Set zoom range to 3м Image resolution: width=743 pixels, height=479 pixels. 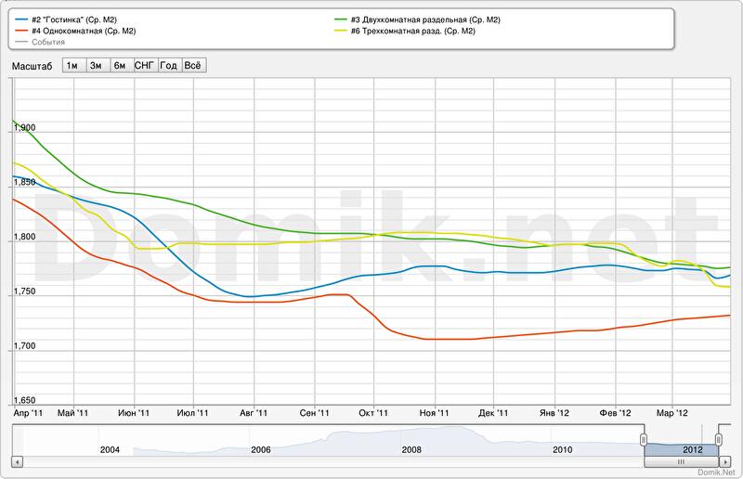click(x=96, y=65)
